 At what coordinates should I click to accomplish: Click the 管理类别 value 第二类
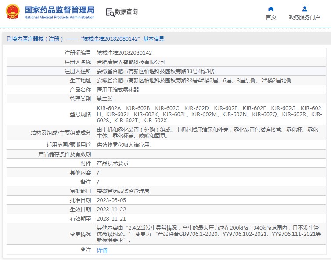[104, 99]
